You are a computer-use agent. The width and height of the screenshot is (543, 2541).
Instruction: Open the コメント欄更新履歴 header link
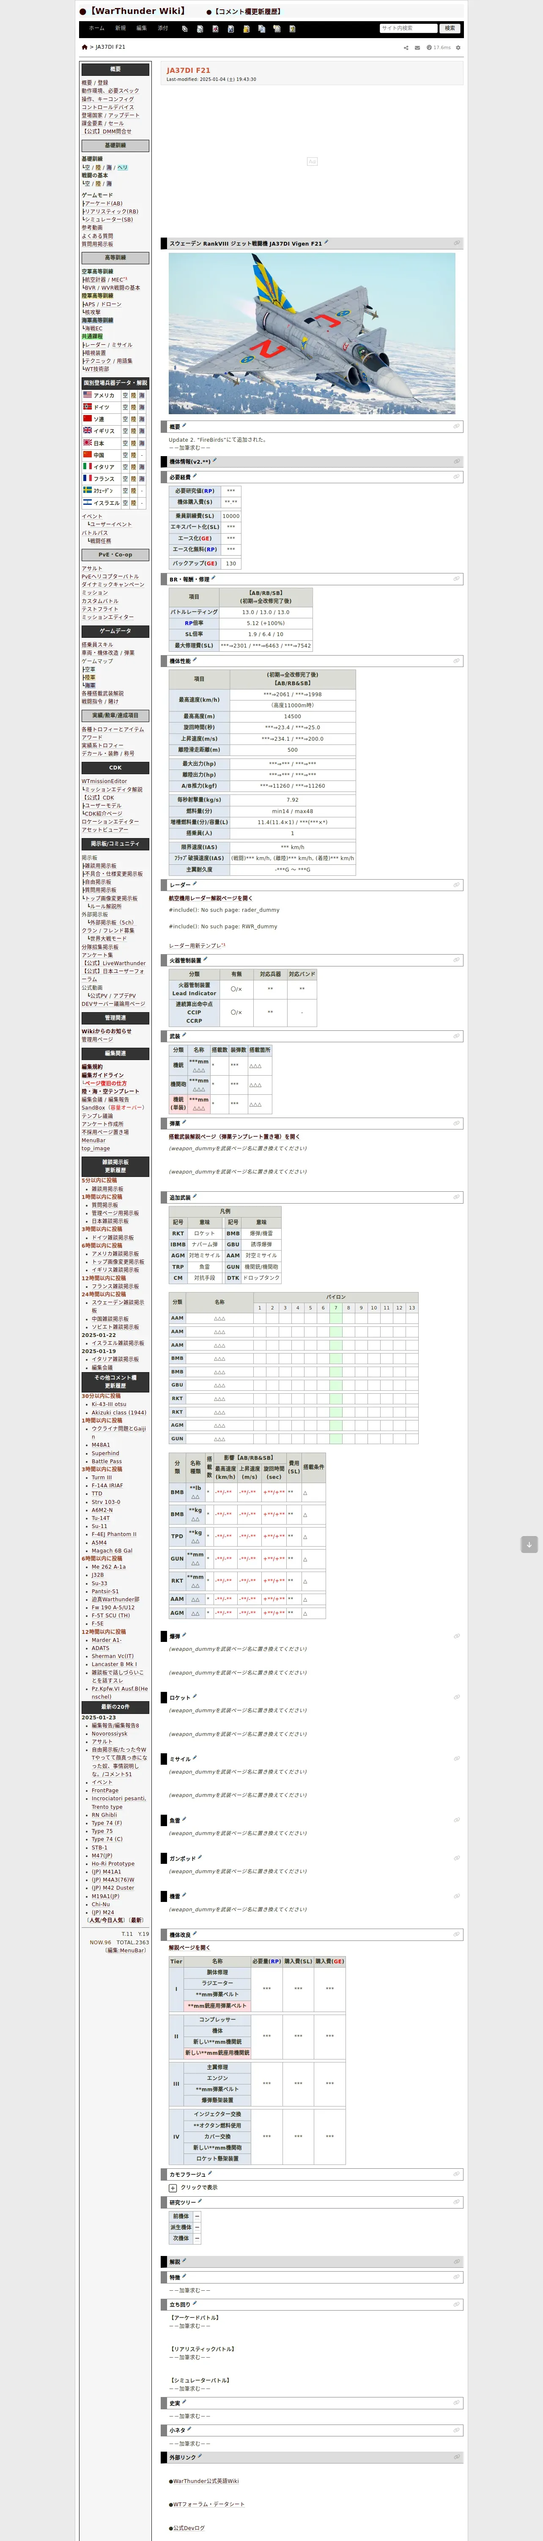247,12
